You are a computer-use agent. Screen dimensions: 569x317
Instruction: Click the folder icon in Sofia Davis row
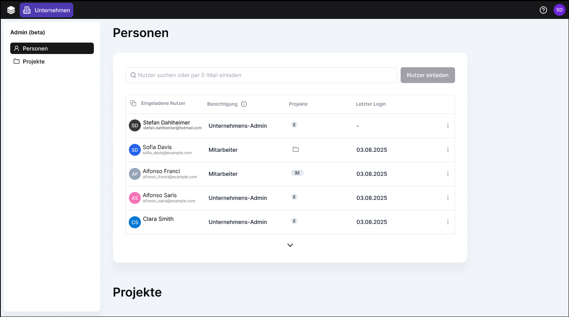pos(296,149)
